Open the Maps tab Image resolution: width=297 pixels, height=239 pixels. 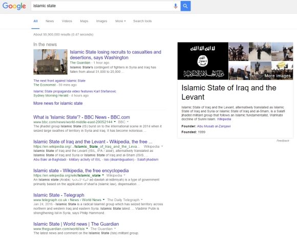pyautogui.click(x=84, y=21)
